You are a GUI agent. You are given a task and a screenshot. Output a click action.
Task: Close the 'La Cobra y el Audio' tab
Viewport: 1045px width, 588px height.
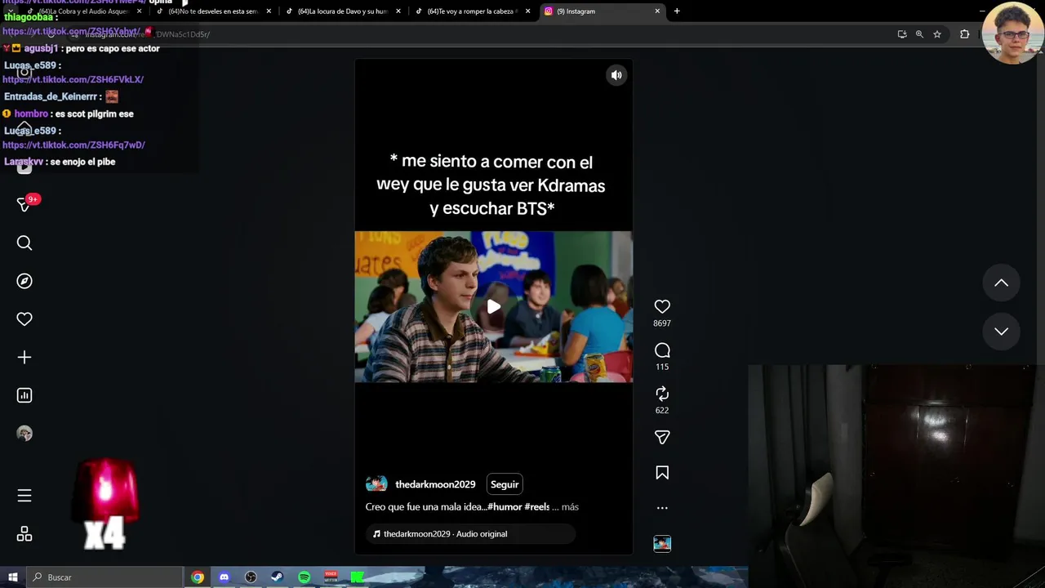140,11
